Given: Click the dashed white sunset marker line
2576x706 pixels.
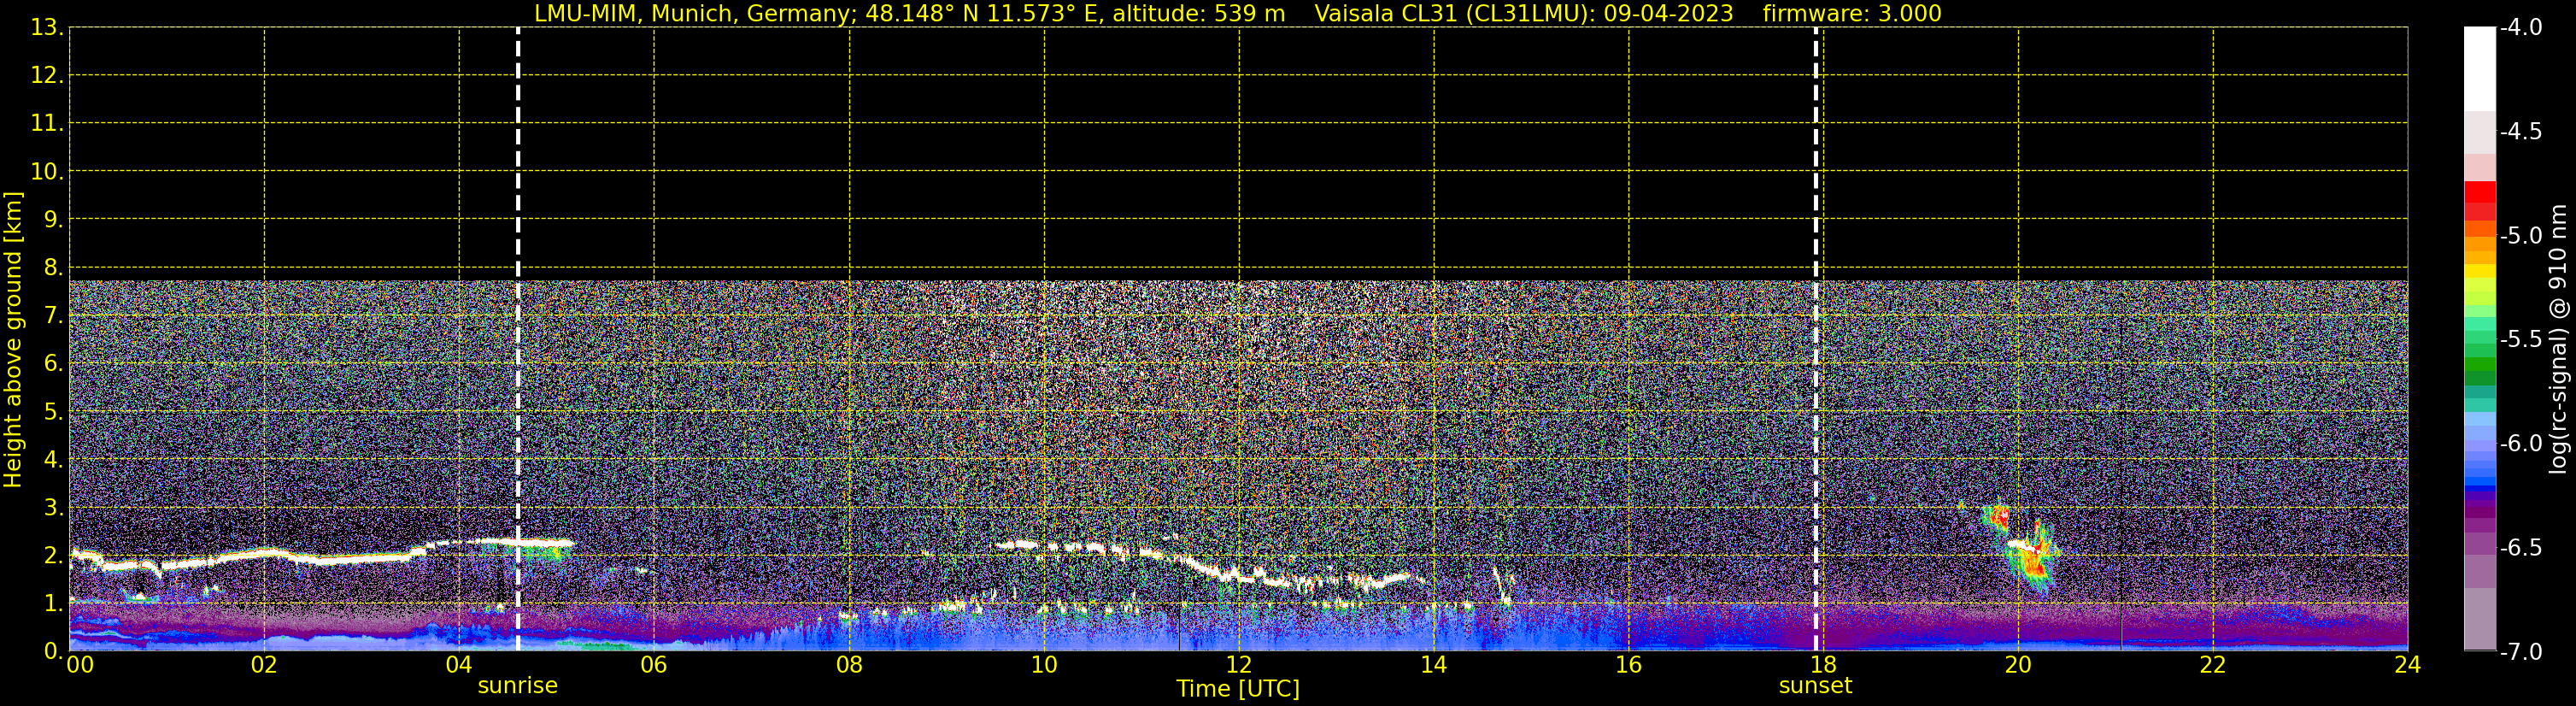Looking at the screenshot, I should coord(1816,340).
